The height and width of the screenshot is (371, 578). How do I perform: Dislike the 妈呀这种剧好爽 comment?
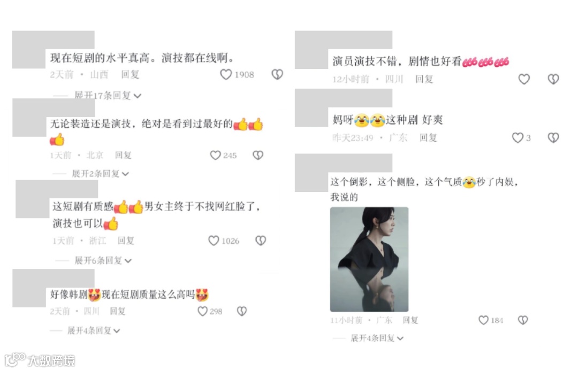click(553, 137)
